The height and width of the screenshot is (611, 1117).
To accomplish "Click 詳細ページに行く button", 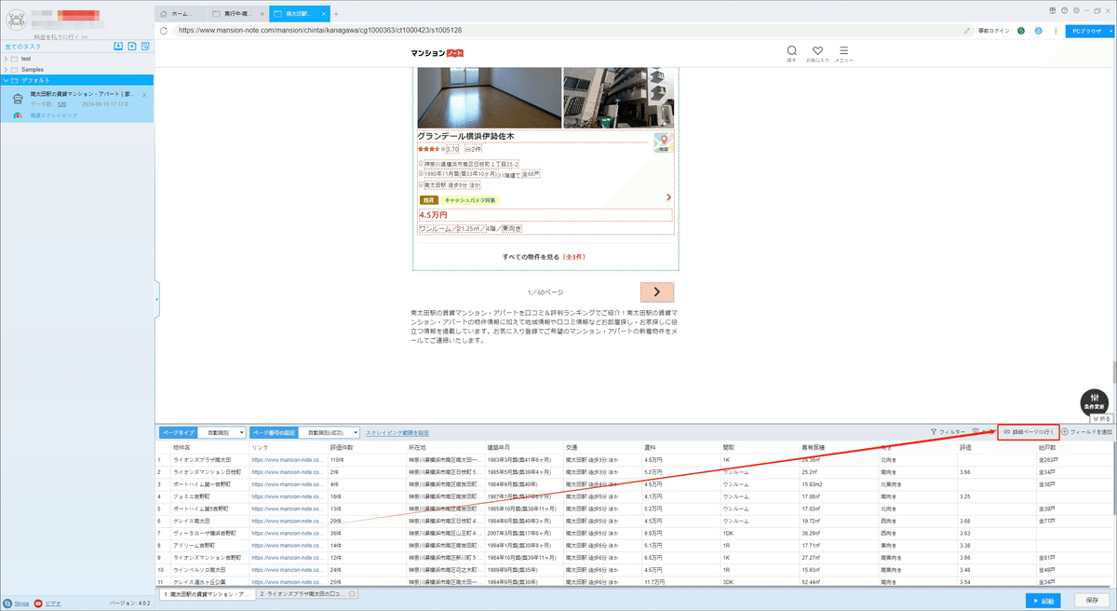I will pyautogui.click(x=1028, y=432).
